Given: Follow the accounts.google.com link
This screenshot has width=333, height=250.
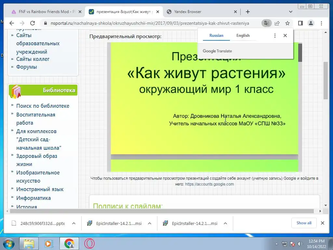Looking at the screenshot, I should click(x=209, y=184).
